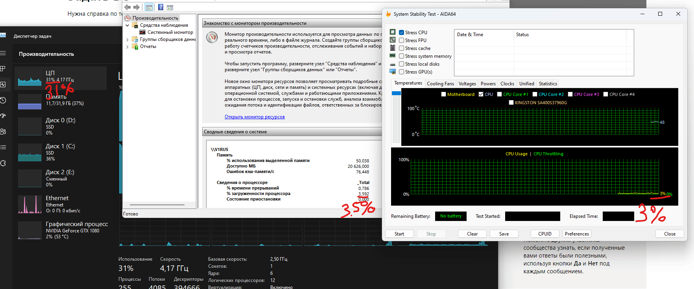
Task: Check Motherboard temperature checkbox
Action: point(444,94)
